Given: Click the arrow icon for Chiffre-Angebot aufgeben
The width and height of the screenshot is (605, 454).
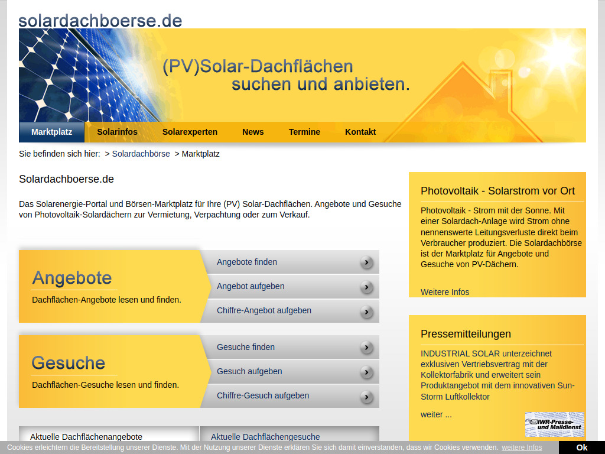Looking at the screenshot, I should tap(367, 310).
